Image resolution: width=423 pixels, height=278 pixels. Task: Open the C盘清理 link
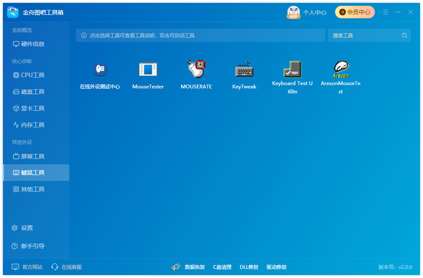point(222,267)
